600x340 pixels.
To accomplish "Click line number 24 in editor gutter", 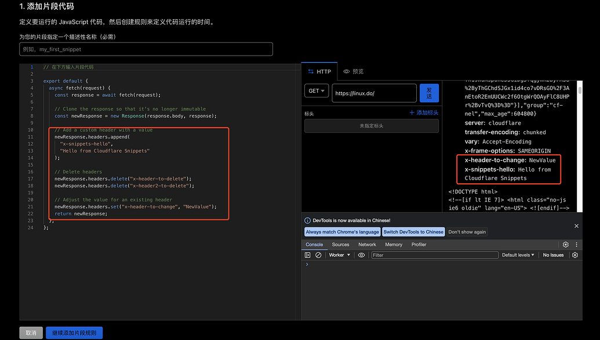I will pyautogui.click(x=30, y=227).
